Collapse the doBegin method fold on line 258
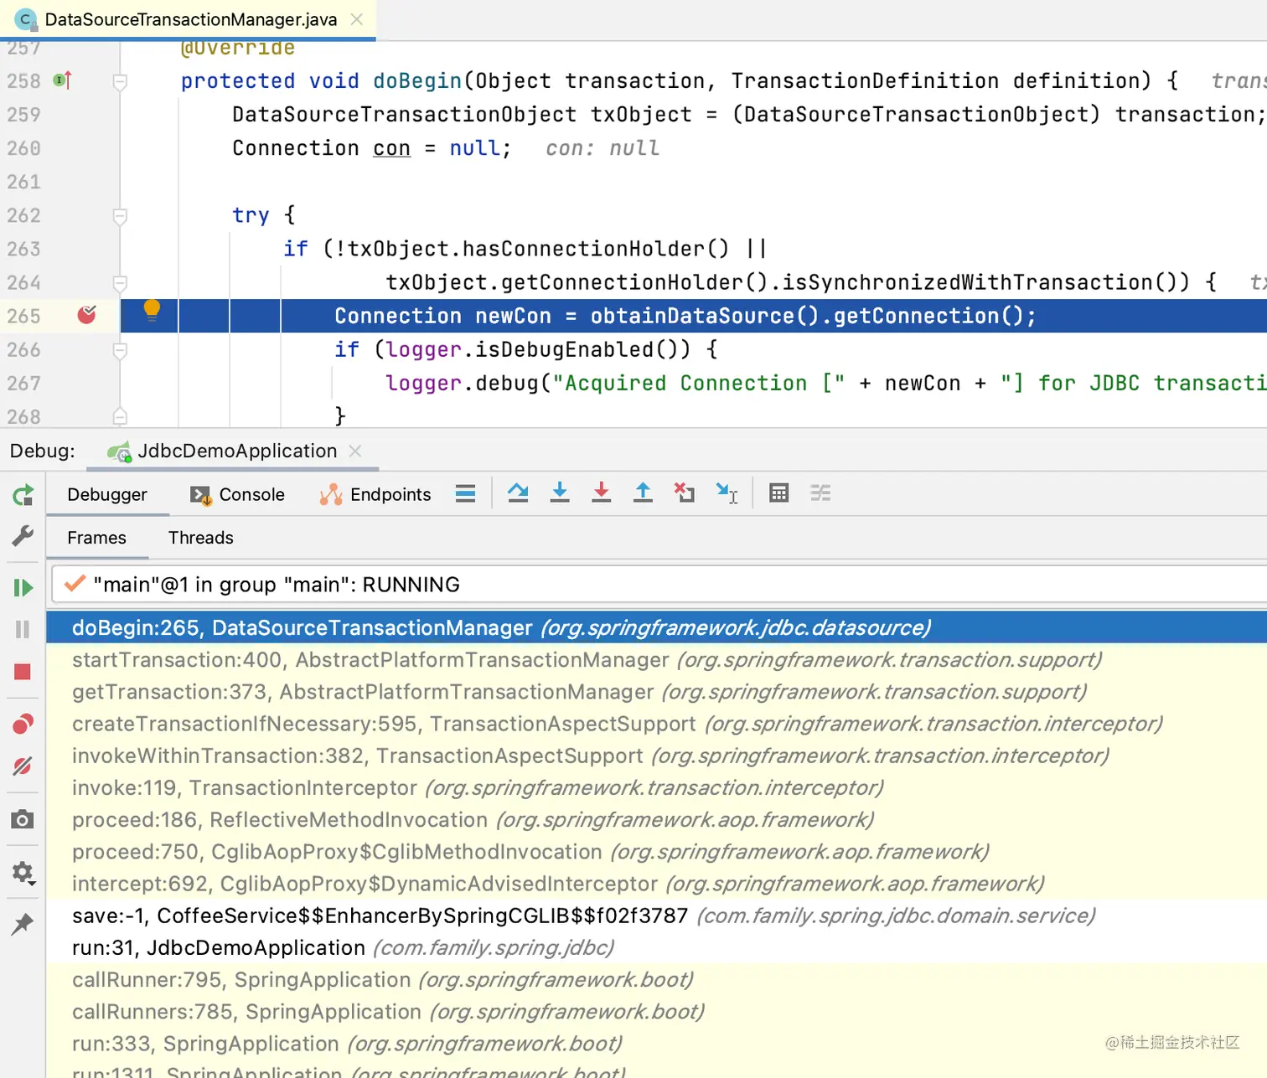 point(120,81)
